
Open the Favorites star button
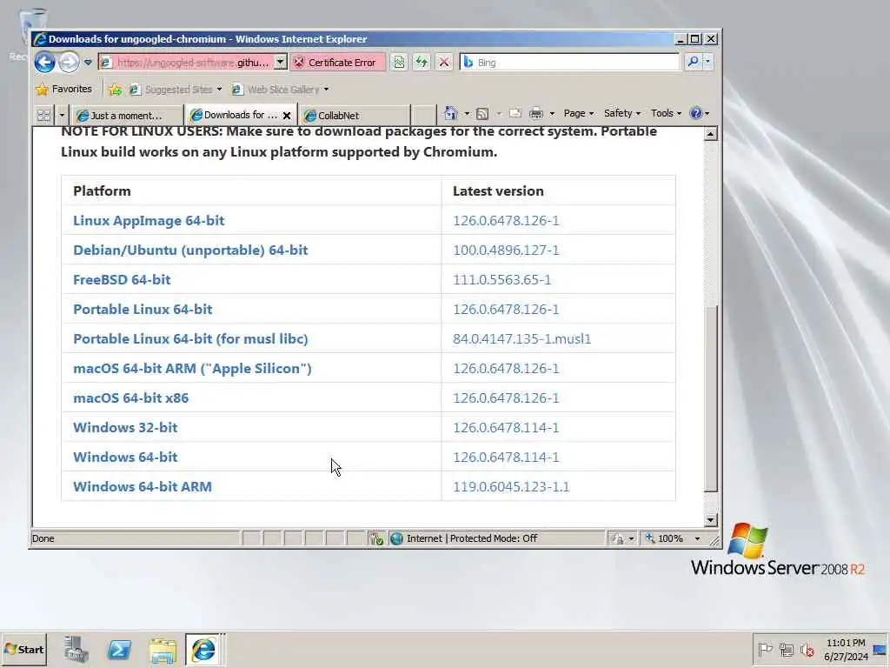click(x=63, y=90)
